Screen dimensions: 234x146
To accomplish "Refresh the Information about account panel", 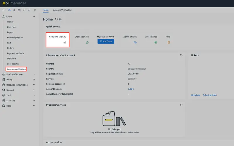I will click(181, 55).
